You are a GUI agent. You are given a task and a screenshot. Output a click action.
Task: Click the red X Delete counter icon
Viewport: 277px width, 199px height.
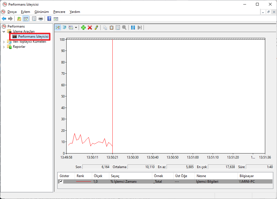point(90,28)
